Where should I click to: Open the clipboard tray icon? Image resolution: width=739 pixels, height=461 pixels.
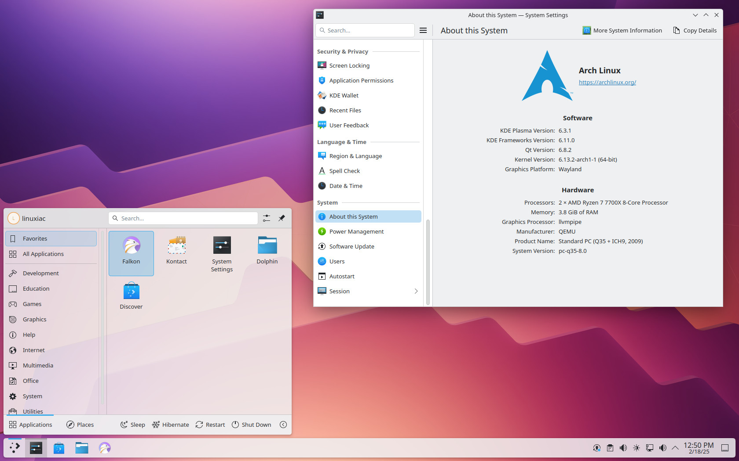click(610, 448)
